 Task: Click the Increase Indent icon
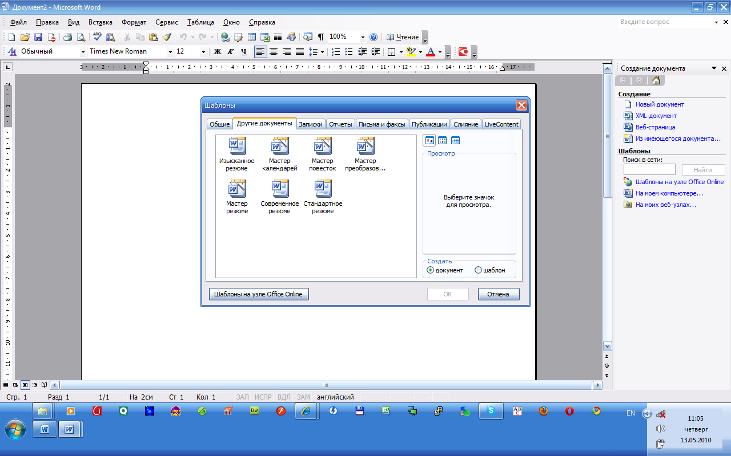375,52
